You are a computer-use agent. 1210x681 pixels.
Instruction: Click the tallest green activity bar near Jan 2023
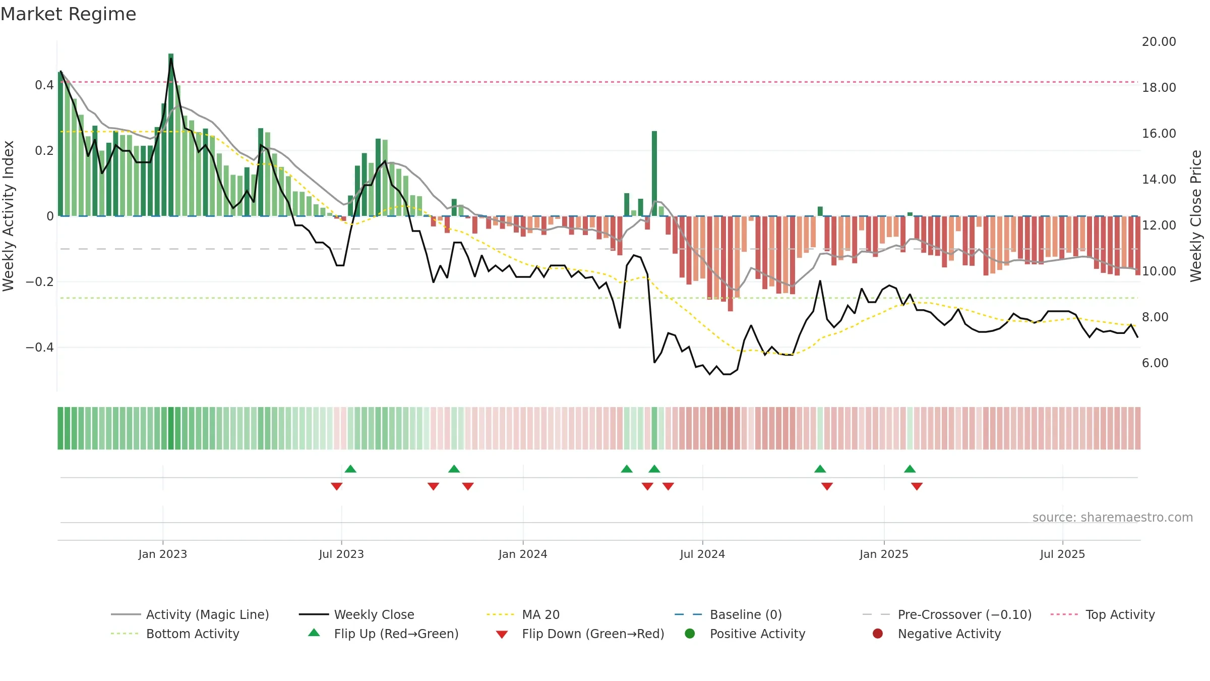(171, 135)
